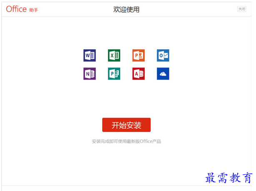Select the Outlook application icon
This screenshot has height=191, width=256.
click(x=163, y=55)
